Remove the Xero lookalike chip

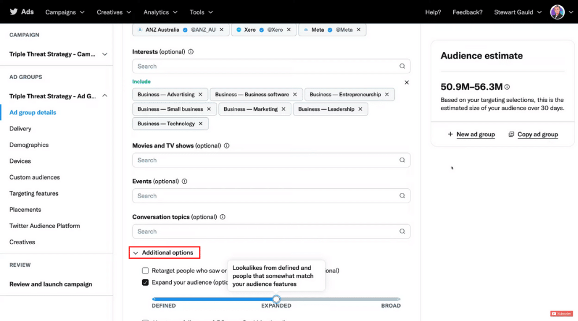click(x=288, y=30)
